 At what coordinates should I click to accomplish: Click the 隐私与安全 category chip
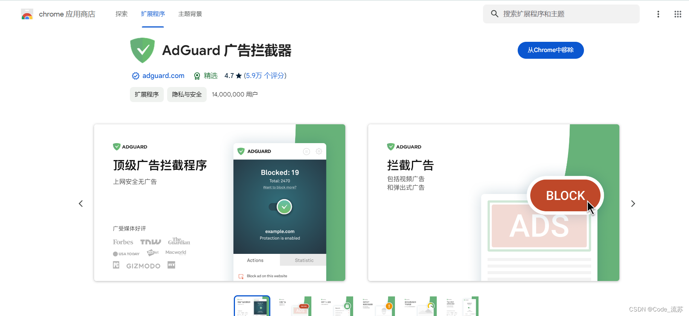187,95
